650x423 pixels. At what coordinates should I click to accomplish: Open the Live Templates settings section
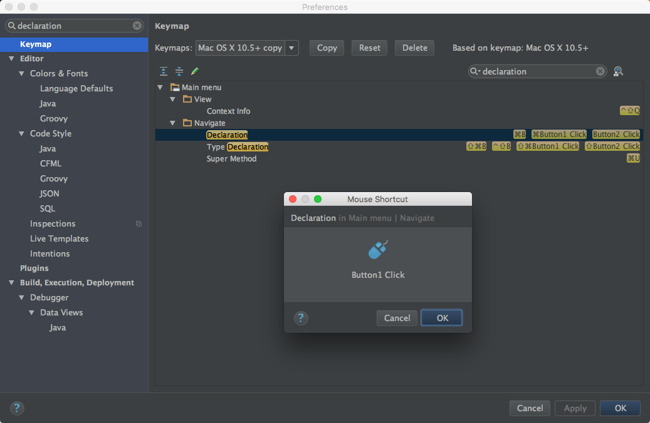[59, 238]
